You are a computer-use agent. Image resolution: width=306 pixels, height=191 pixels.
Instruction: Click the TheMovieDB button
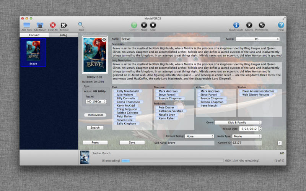(x=95, y=115)
